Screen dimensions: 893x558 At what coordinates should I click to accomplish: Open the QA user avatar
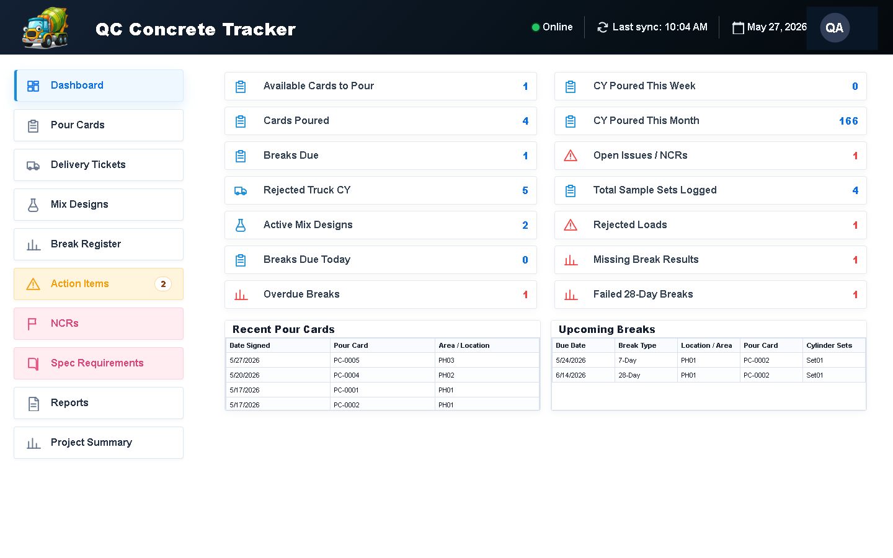pyautogui.click(x=835, y=28)
